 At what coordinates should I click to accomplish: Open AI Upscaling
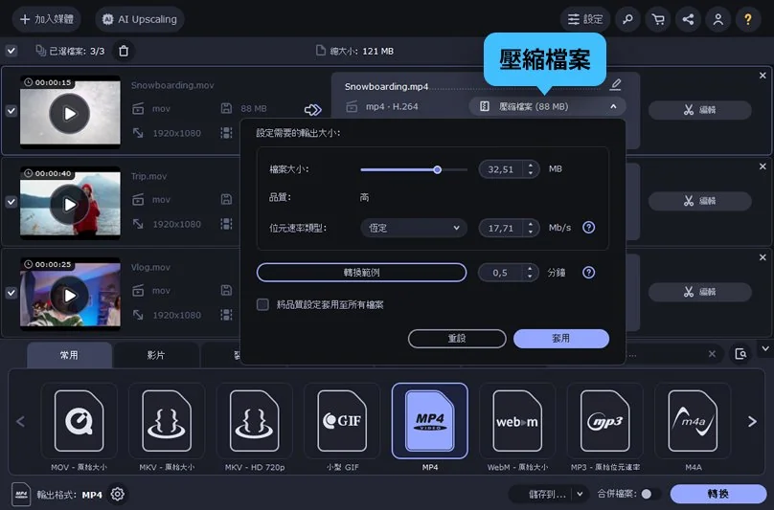(140, 19)
